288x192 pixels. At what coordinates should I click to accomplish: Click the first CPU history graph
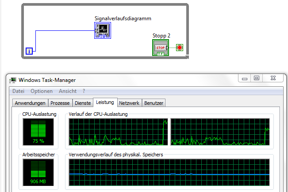click(x=118, y=132)
